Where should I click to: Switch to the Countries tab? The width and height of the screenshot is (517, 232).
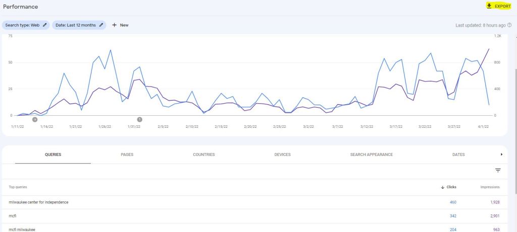click(204, 154)
